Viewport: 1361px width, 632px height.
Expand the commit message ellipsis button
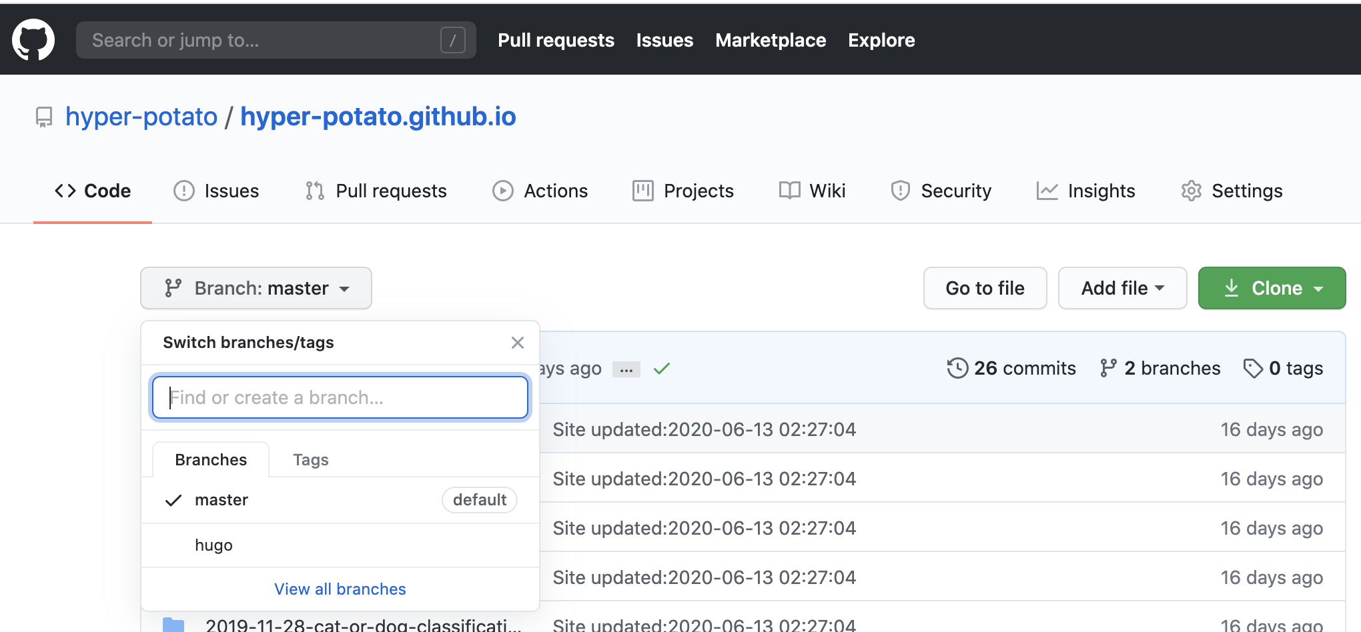[626, 369]
